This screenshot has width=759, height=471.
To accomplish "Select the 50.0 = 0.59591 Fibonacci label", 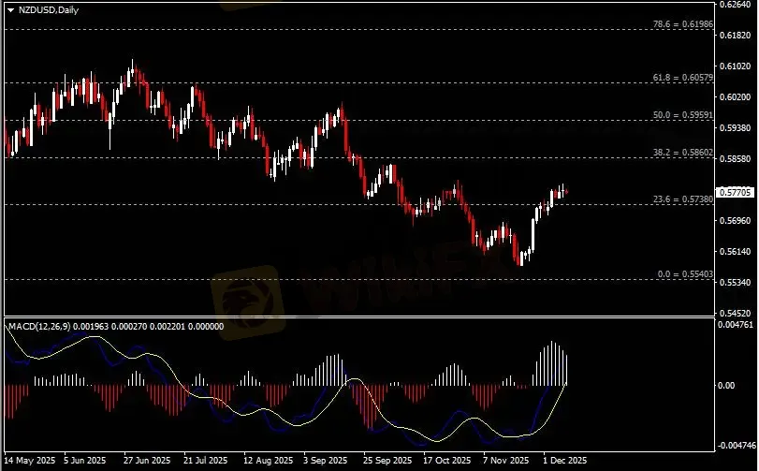I will point(682,115).
